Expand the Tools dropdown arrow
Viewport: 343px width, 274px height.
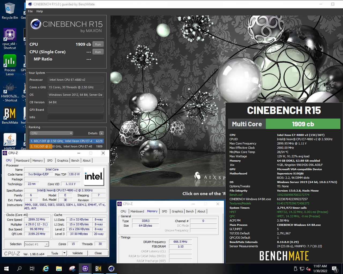point(64,253)
